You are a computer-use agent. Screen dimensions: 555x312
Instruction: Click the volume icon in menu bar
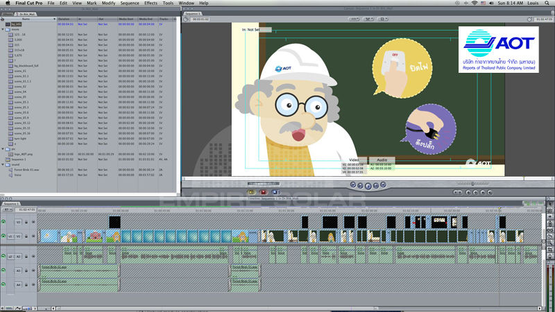click(491, 3)
